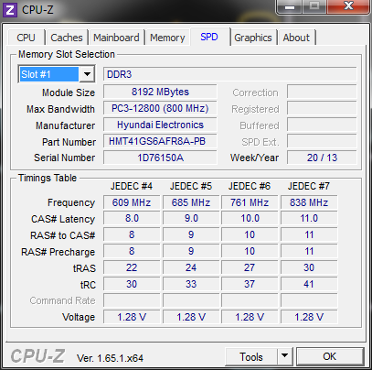Minimize the CPU-Z window
Viewport: 372px width, 370px height.
coord(290,6)
